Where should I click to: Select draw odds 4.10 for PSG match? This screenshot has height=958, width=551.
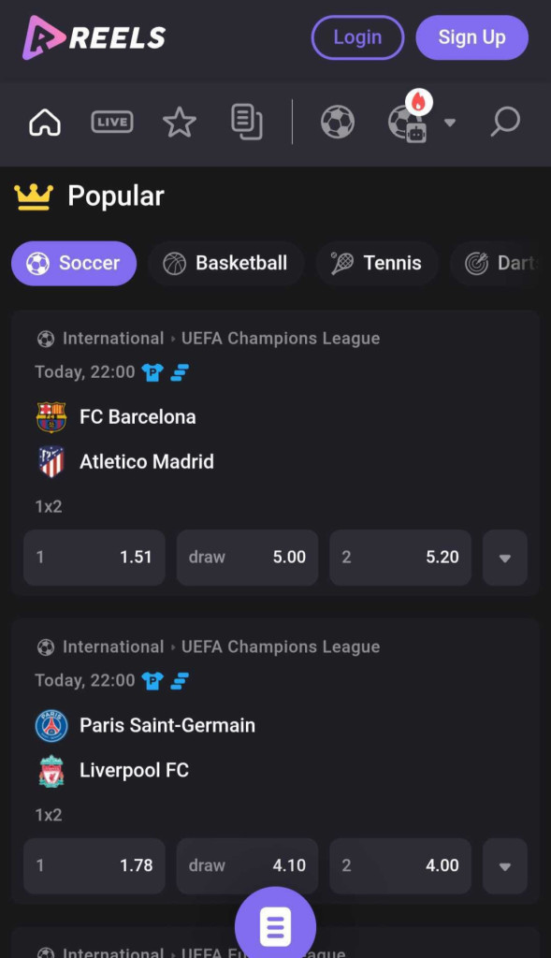[x=247, y=865]
